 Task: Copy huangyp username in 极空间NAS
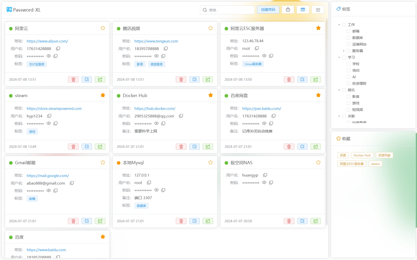tap(265, 175)
